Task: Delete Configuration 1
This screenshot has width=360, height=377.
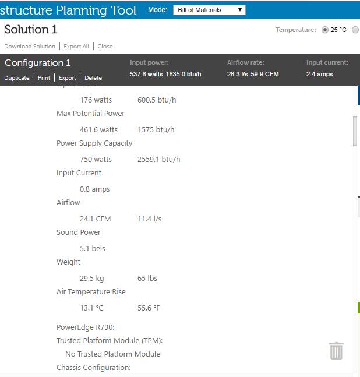Action: tap(93, 78)
